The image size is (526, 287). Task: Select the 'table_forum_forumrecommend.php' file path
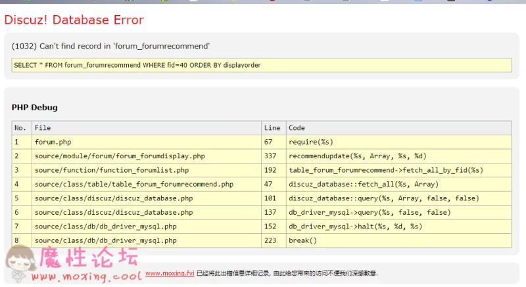coord(134,184)
